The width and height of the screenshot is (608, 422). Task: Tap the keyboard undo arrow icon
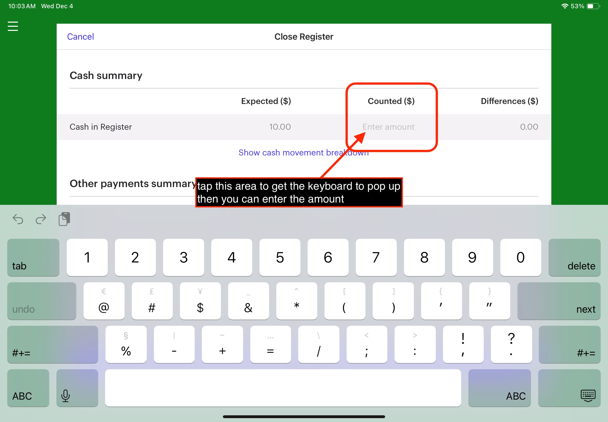pyautogui.click(x=18, y=219)
